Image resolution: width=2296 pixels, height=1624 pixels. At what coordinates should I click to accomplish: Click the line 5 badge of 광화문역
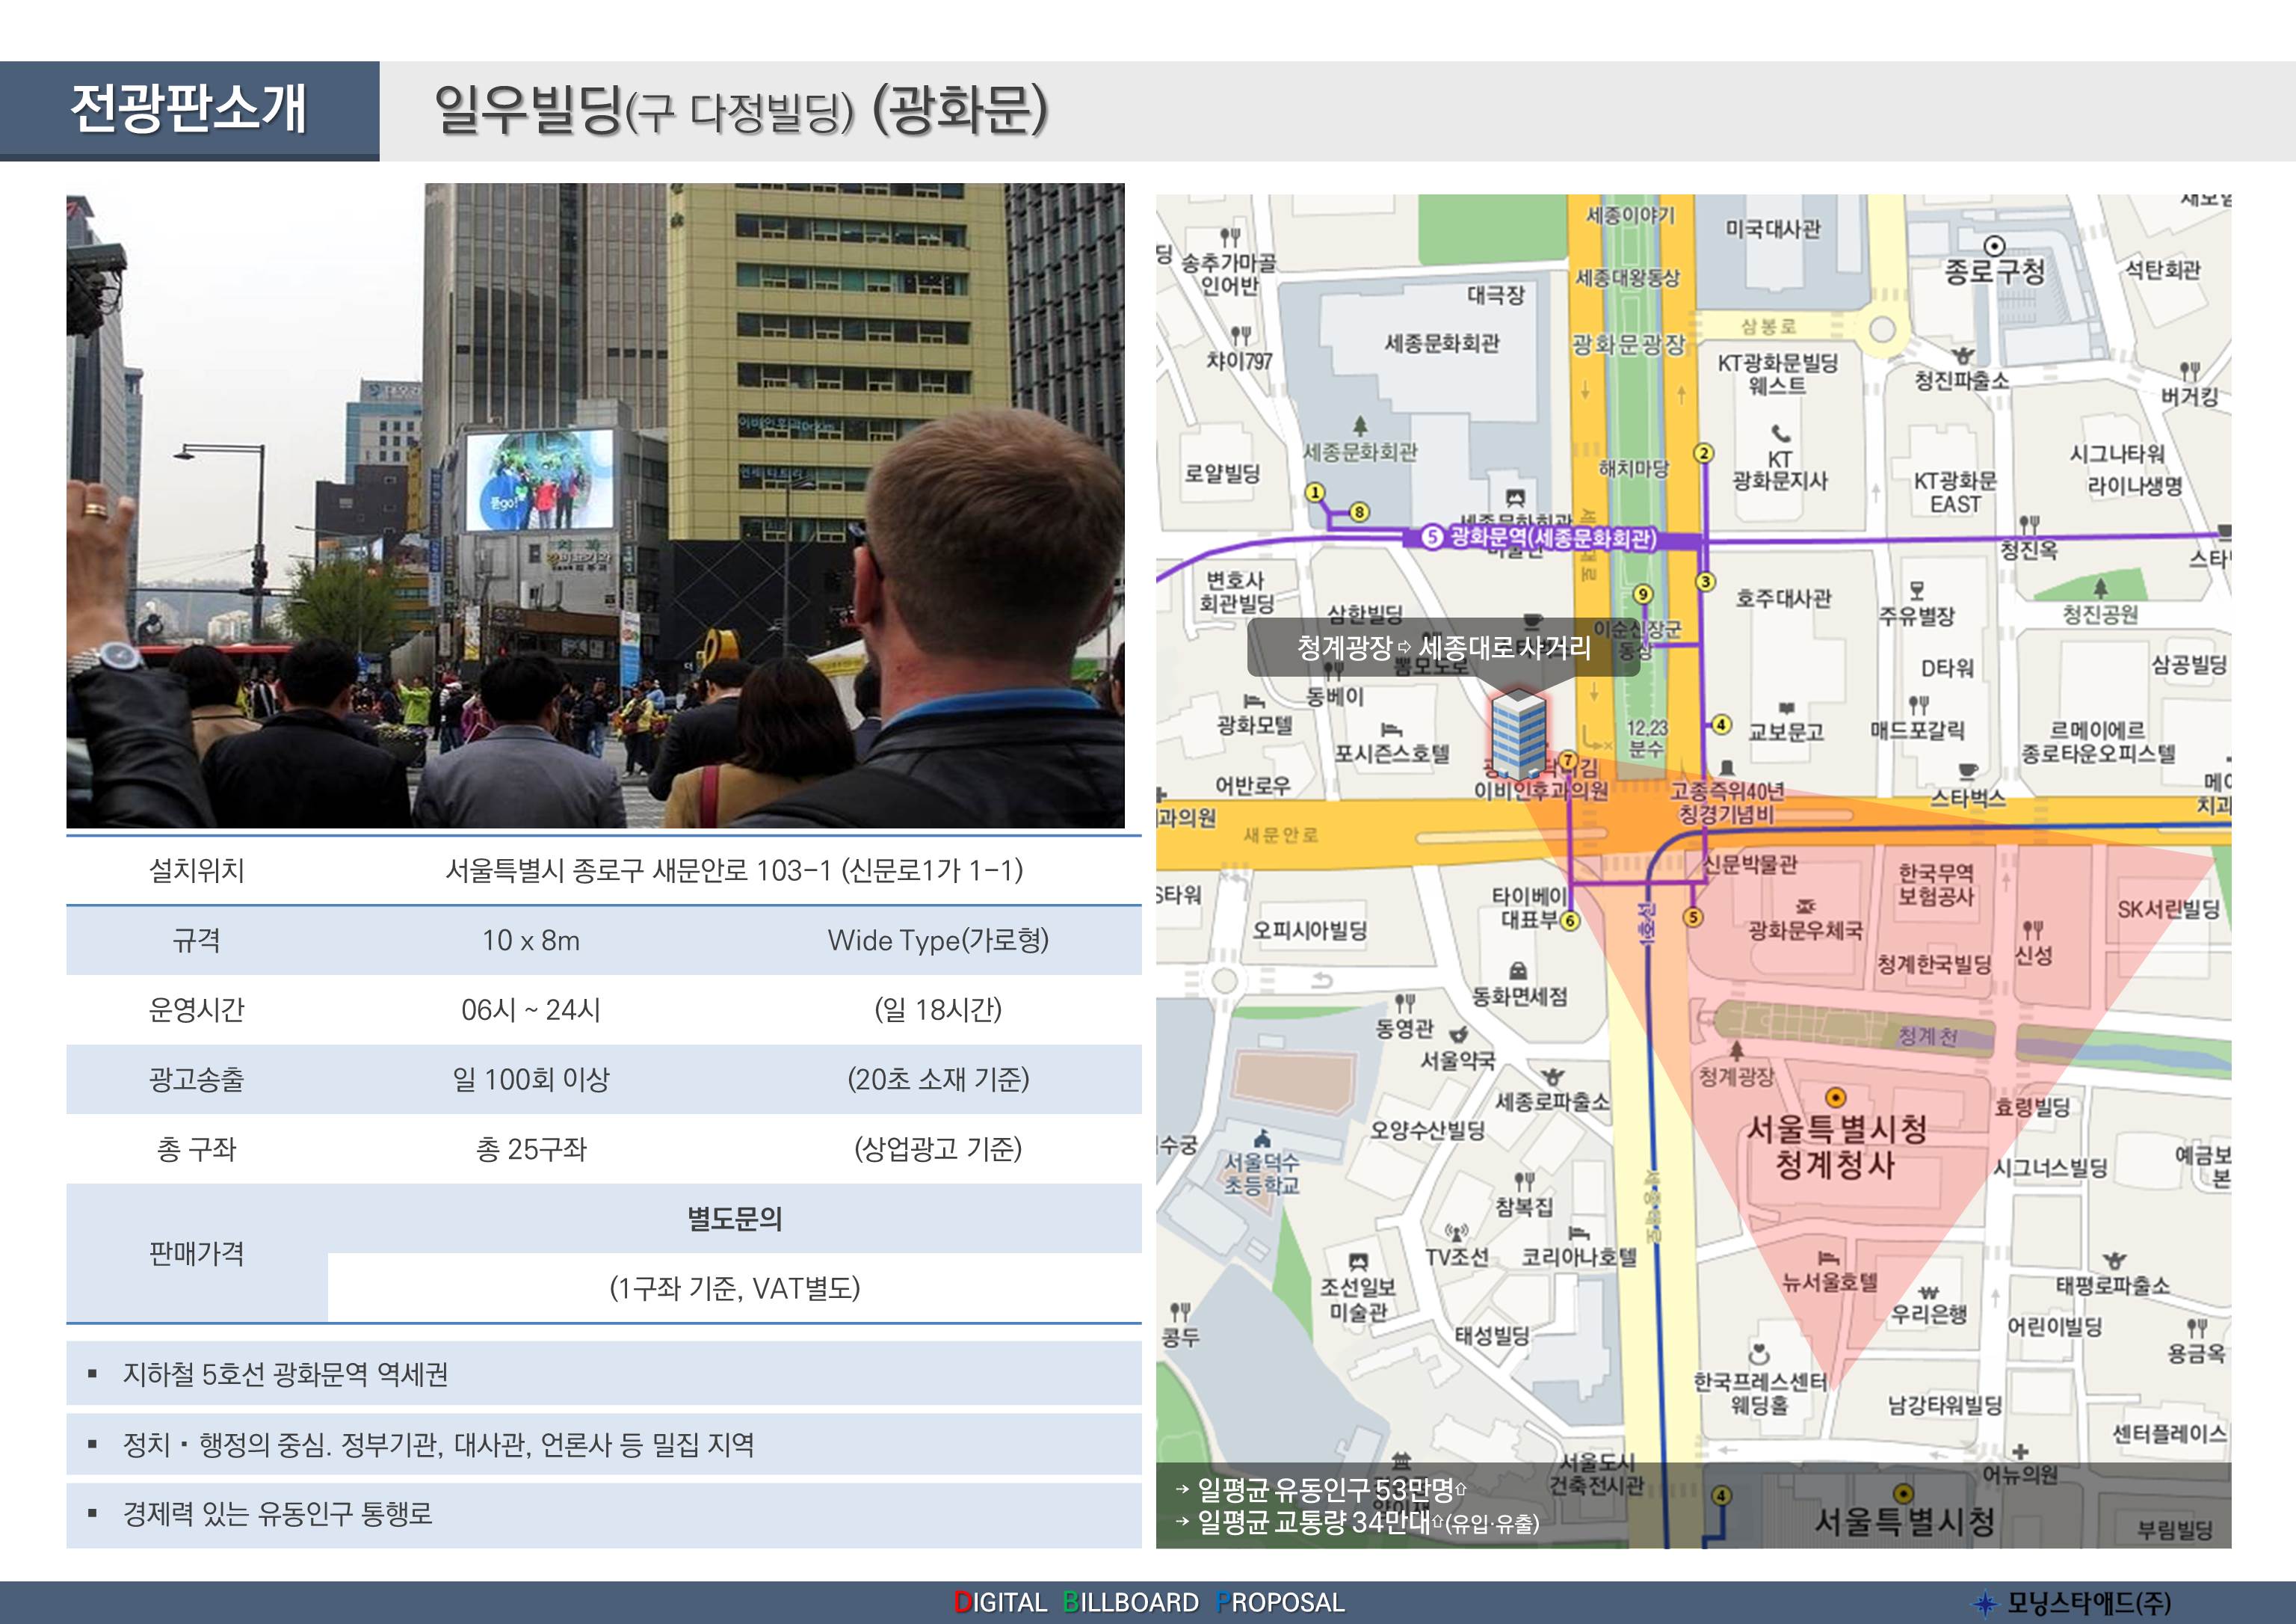tap(1432, 538)
